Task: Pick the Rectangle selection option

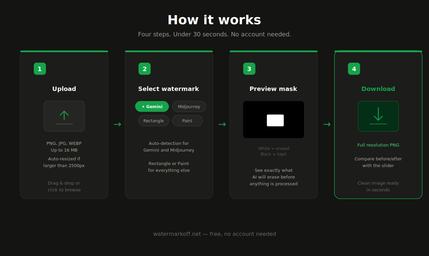Action: (154, 121)
